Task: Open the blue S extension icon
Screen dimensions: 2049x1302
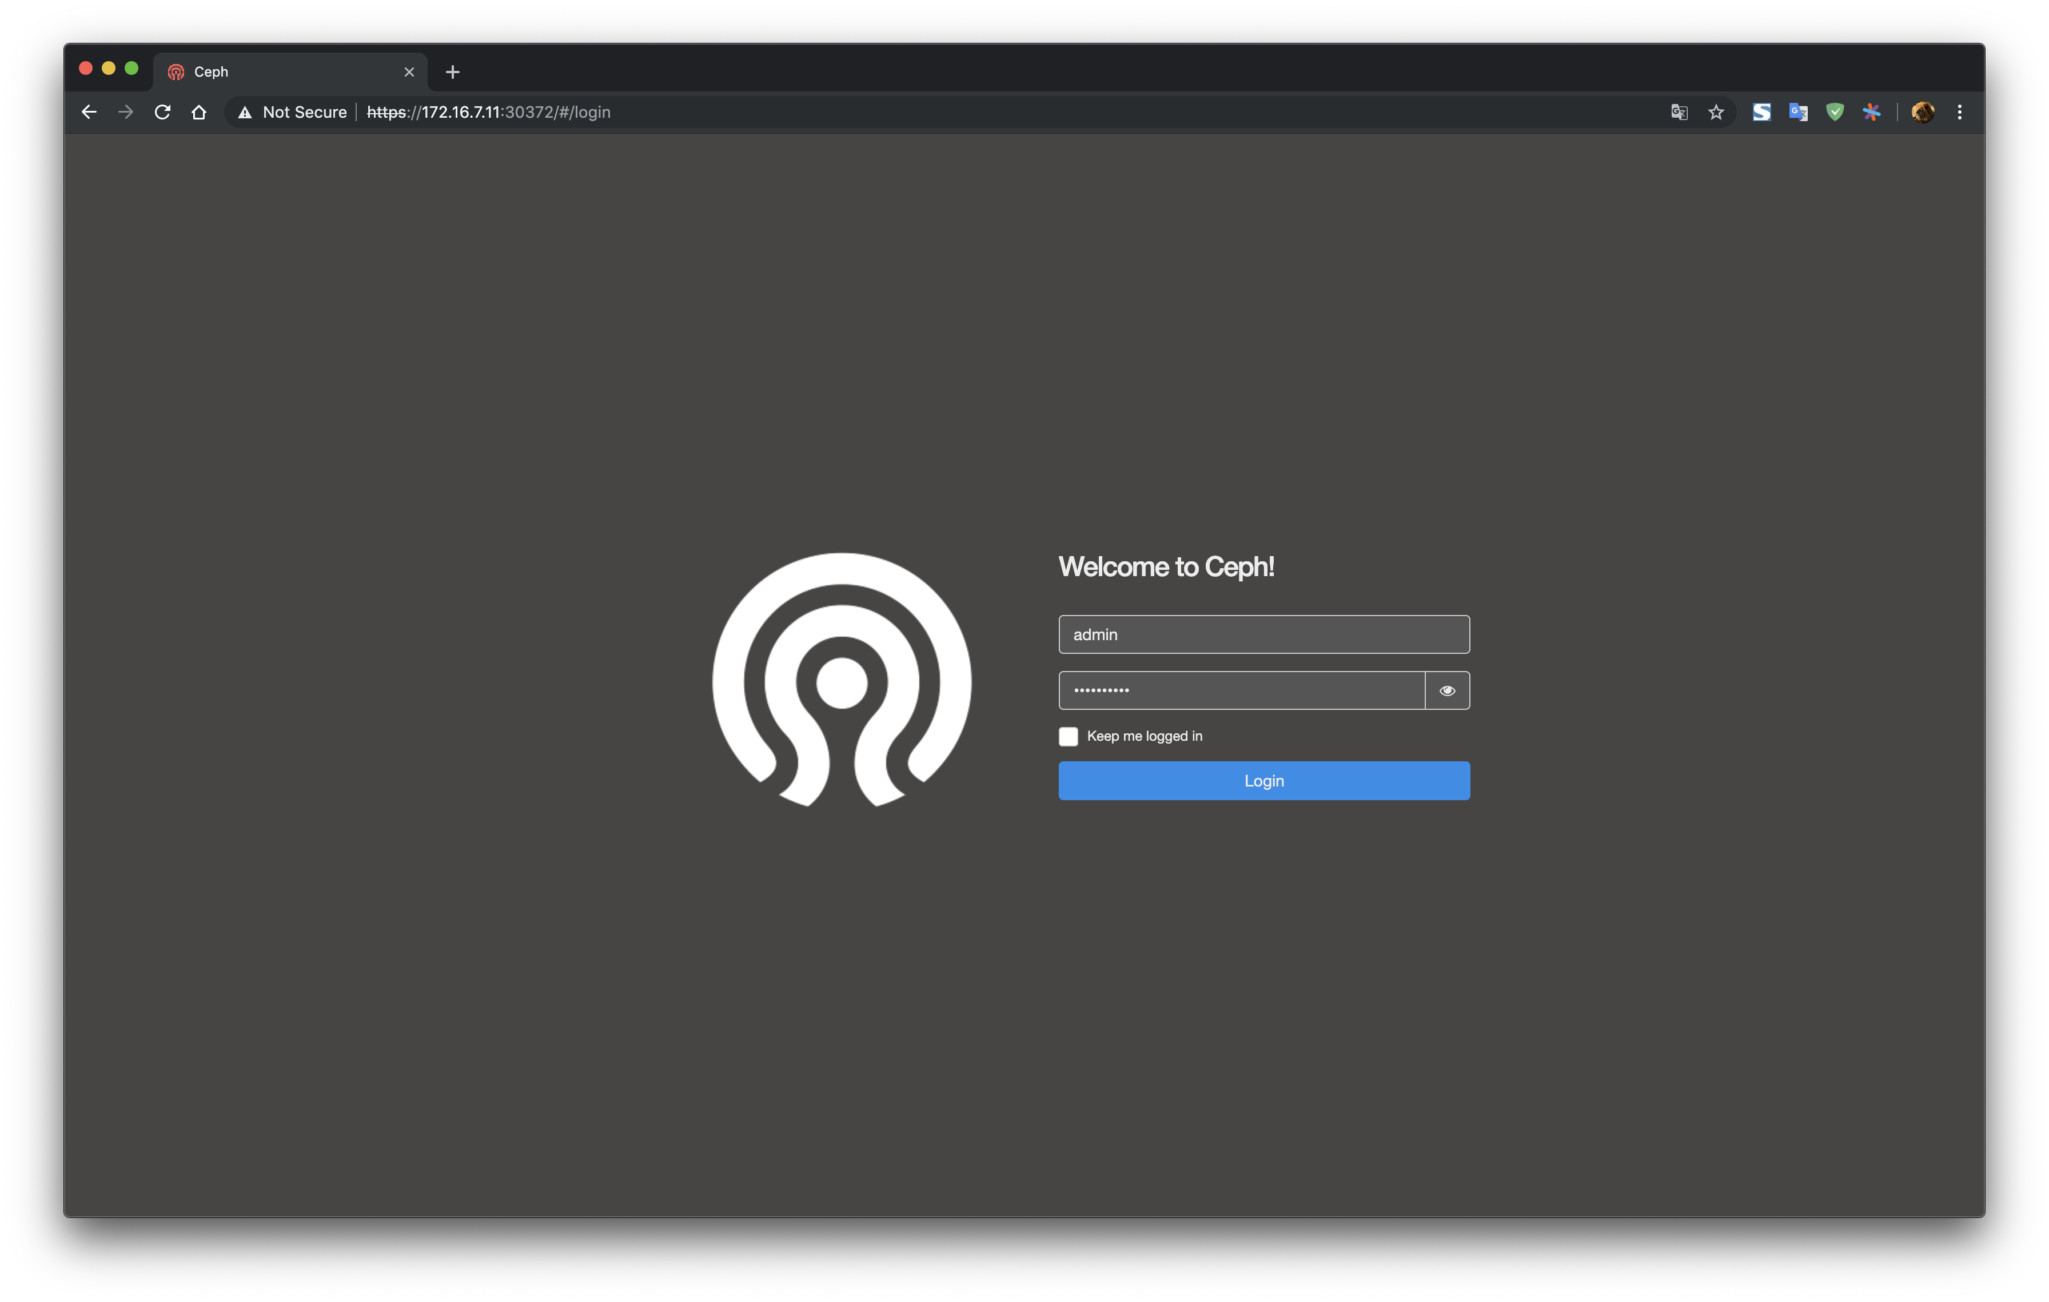Action: 1761,112
